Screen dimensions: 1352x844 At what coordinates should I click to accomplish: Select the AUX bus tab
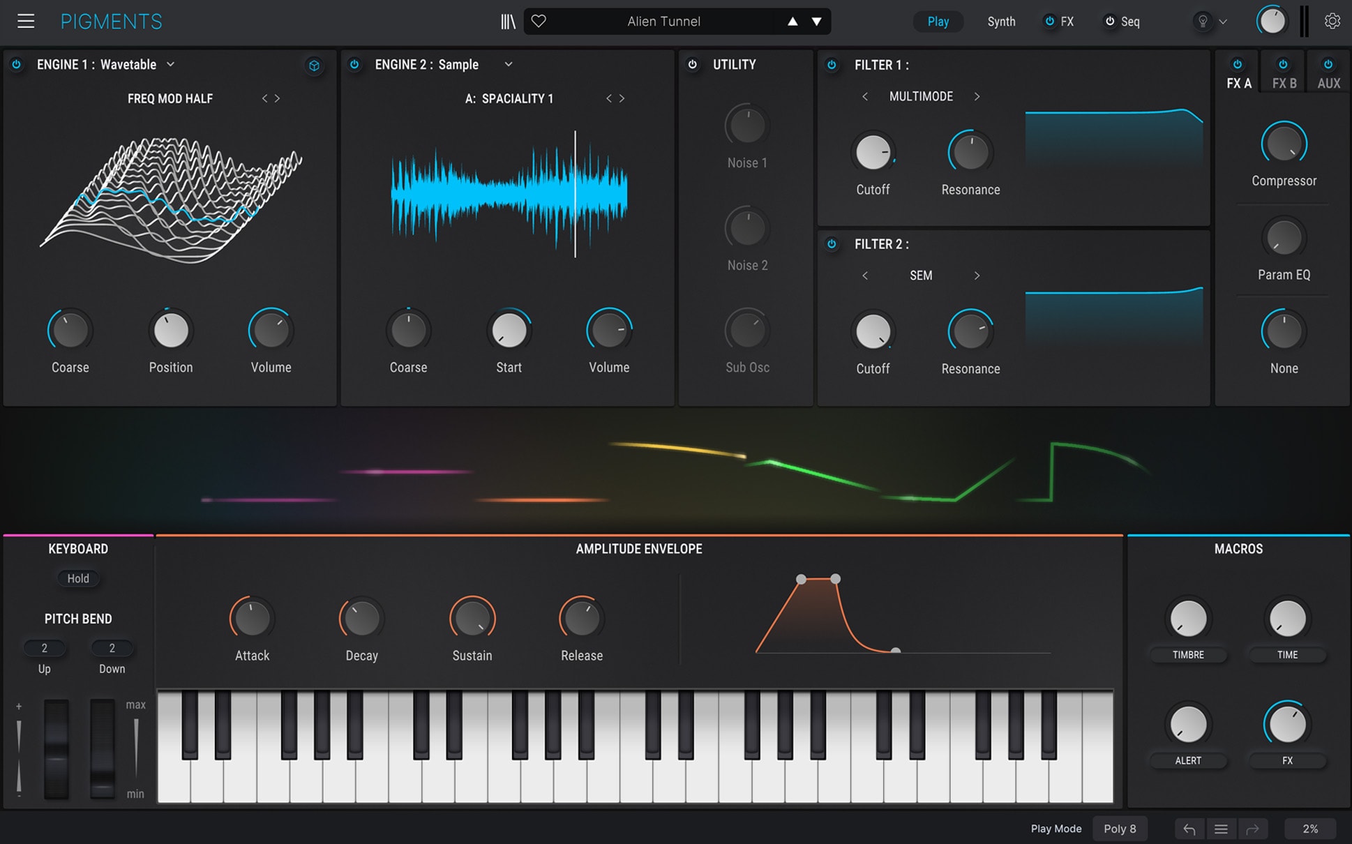coord(1329,83)
